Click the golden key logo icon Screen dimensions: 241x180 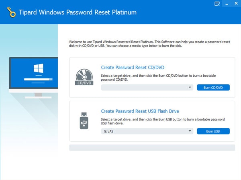pyautogui.click(x=12, y=12)
